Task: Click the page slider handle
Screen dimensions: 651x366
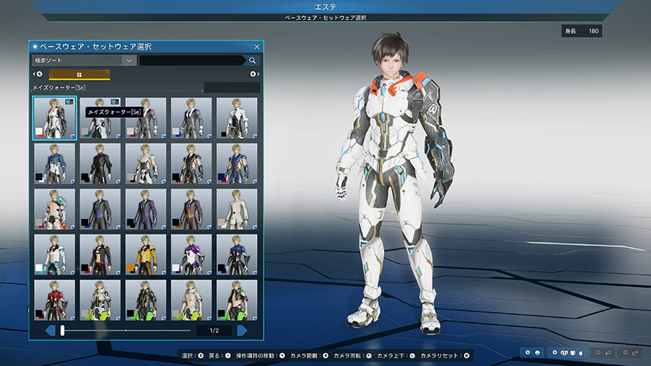Action: (63, 331)
